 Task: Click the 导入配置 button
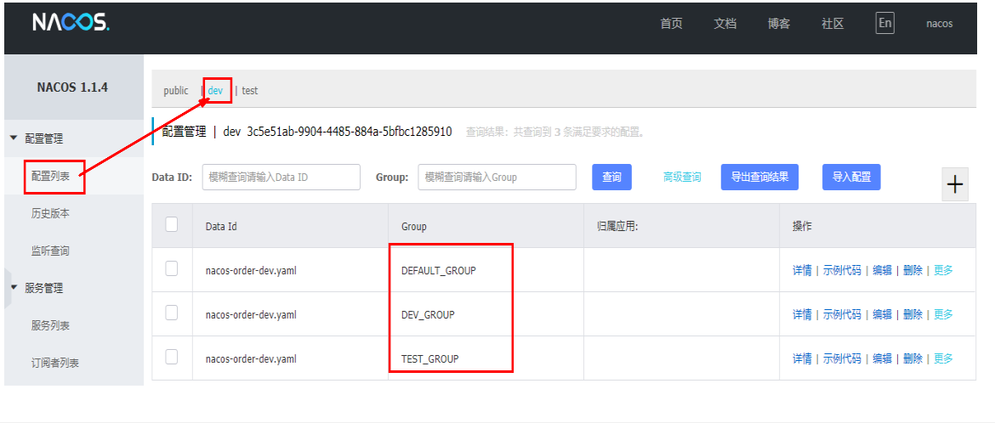point(851,177)
